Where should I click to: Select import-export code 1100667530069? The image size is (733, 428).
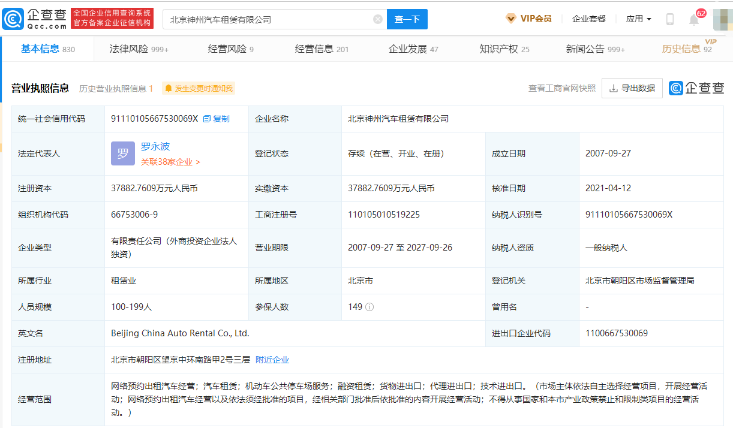[617, 333]
